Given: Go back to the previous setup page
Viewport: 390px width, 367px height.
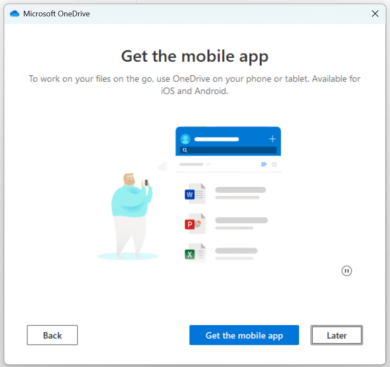Looking at the screenshot, I should (x=52, y=335).
